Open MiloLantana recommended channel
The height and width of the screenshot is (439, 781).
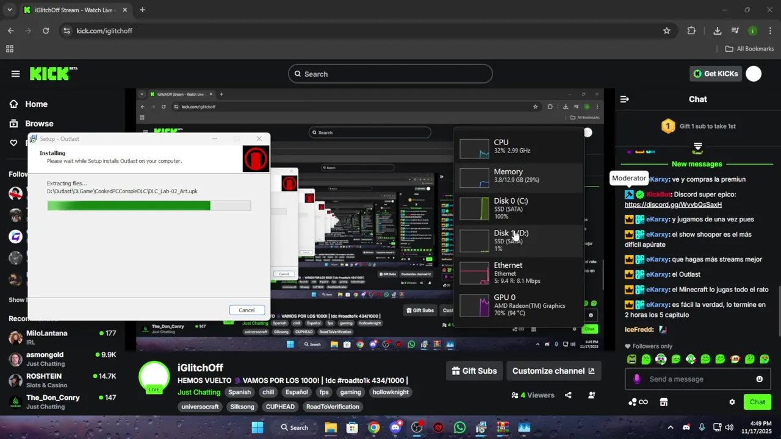(x=61, y=337)
